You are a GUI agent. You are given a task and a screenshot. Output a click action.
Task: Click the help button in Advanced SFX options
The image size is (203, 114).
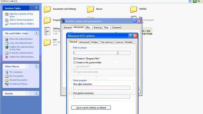[x=130, y=36]
